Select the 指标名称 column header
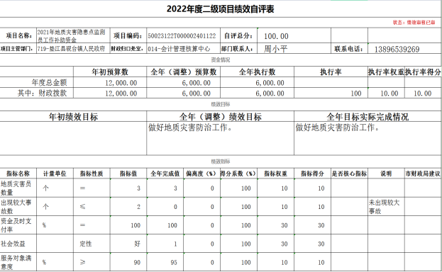 pos(18,174)
